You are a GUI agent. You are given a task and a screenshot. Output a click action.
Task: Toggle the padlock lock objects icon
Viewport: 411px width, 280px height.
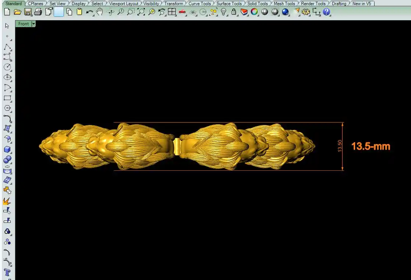point(233,12)
